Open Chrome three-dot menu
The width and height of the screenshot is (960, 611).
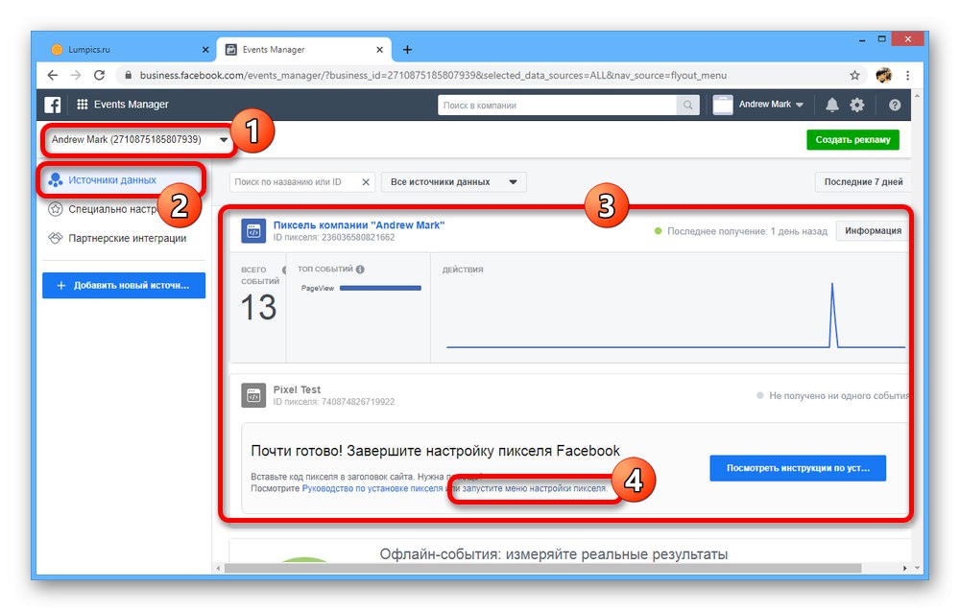coord(908,75)
